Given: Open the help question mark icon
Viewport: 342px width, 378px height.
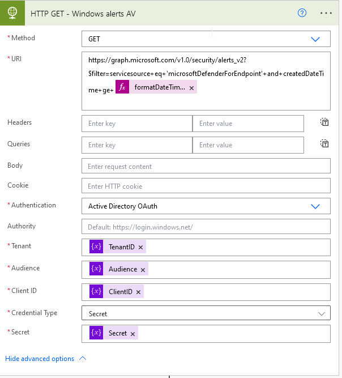Looking at the screenshot, I should pyautogui.click(x=302, y=13).
